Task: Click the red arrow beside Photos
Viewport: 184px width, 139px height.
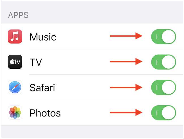Action: point(126,113)
